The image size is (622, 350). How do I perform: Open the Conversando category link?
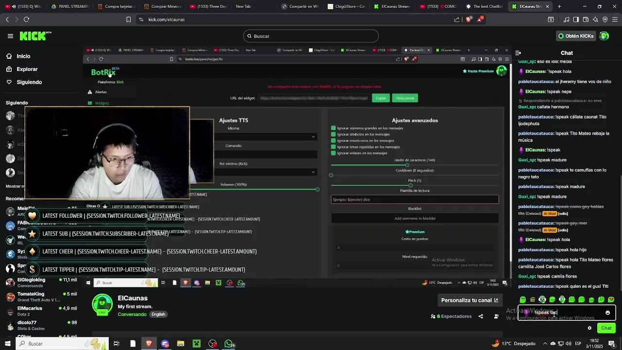(132, 315)
